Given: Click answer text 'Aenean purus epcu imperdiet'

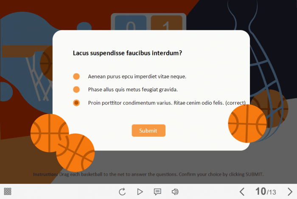Looking at the screenshot, I should pos(129,77).
